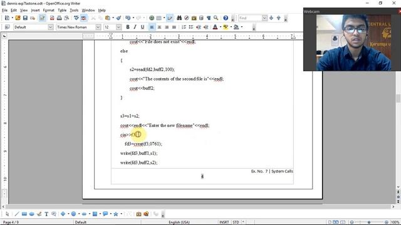Toggle Bold formatting
This screenshot has width=401, height=225.
coord(128,27)
